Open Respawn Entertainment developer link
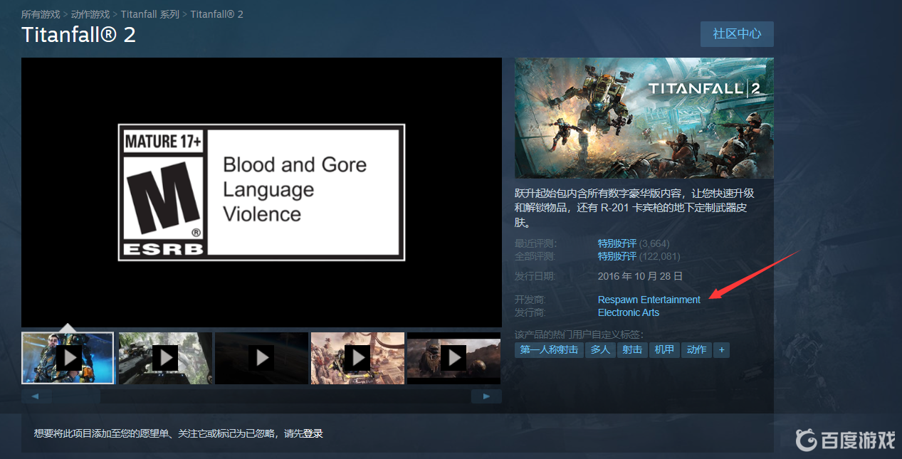Image resolution: width=902 pixels, height=459 pixels. click(649, 300)
